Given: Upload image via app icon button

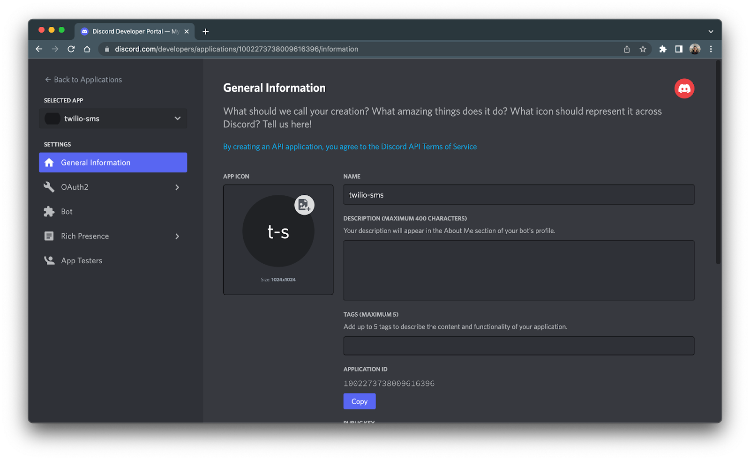Looking at the screenshot, I should pyautogui.click(x=304, y=205).
